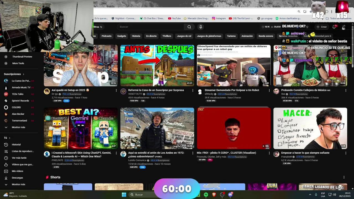The image size is (354, 199).
Task: Open options menu for elWacky robot video
Action: [x=269, y=90]
